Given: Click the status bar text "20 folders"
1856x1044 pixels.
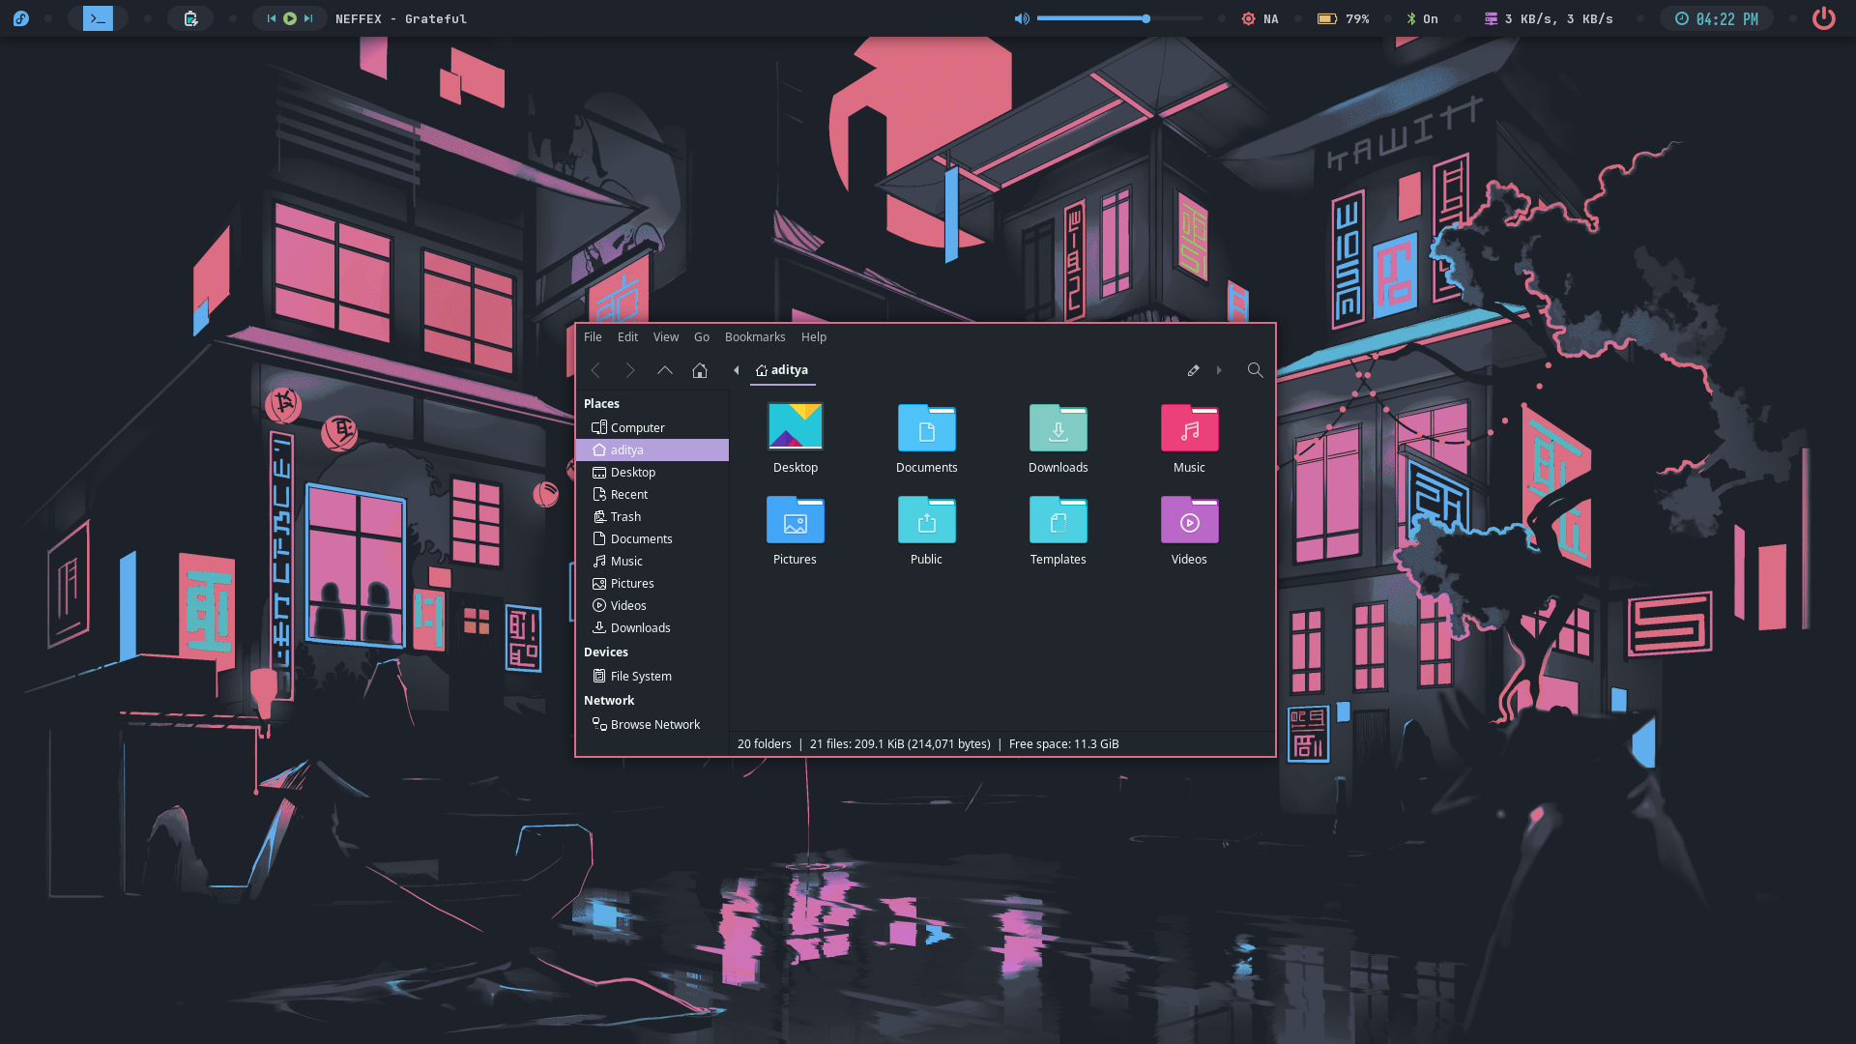Looking at the screenshot, I should tap(764, 743).
